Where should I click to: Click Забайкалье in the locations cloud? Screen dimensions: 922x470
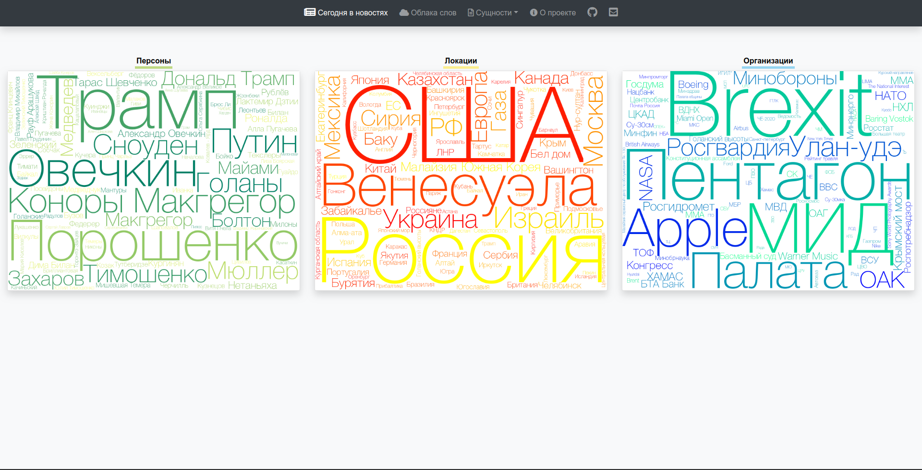[351, 210]
